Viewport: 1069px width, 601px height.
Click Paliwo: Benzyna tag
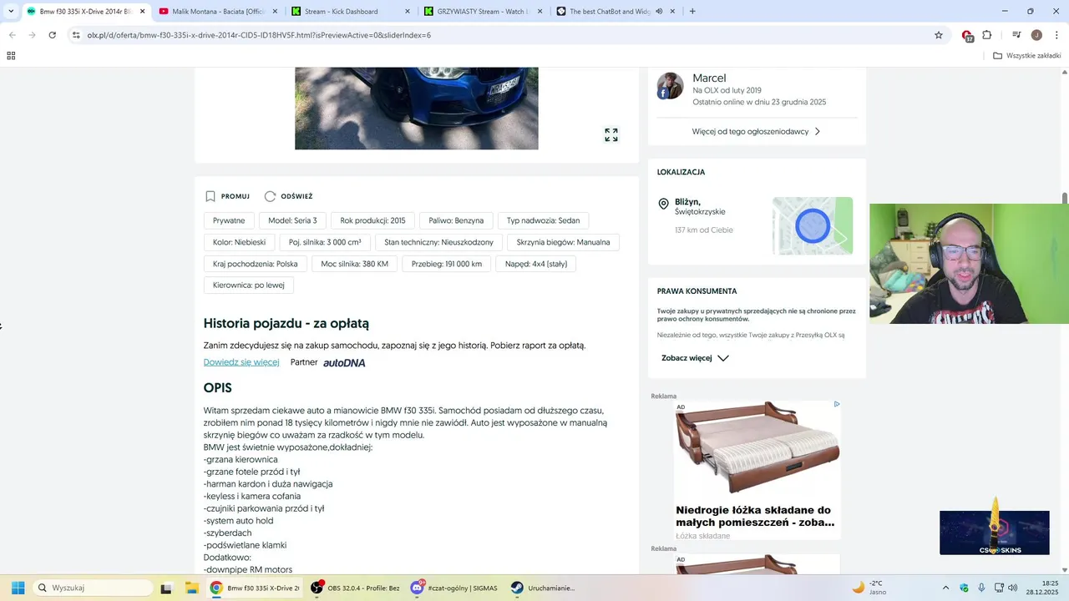(x=456, y=220)
